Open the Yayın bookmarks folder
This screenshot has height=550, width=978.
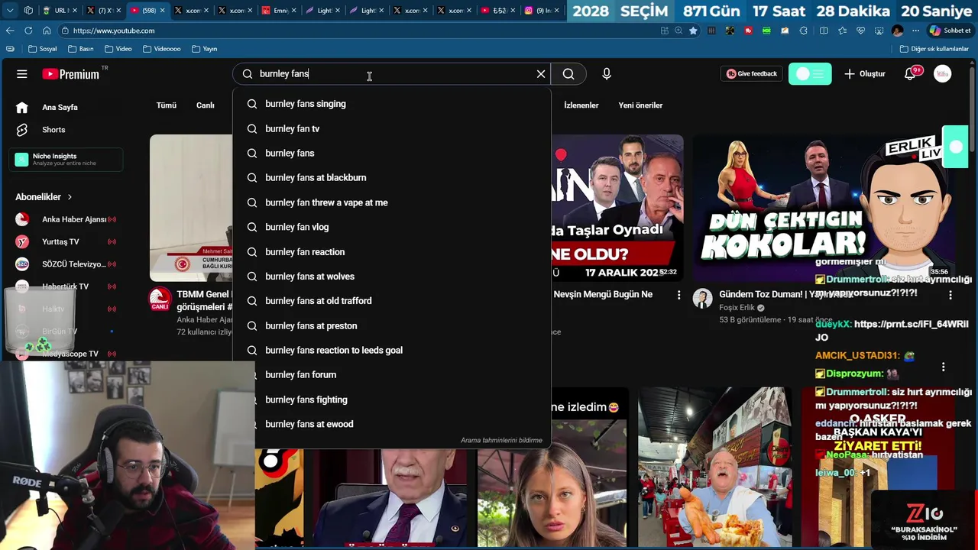pyautogui.click(x=205, y=49)
